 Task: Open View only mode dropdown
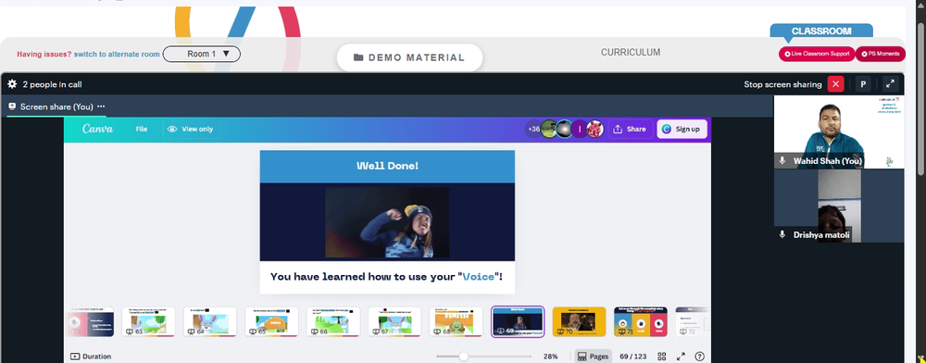point(192,129)
